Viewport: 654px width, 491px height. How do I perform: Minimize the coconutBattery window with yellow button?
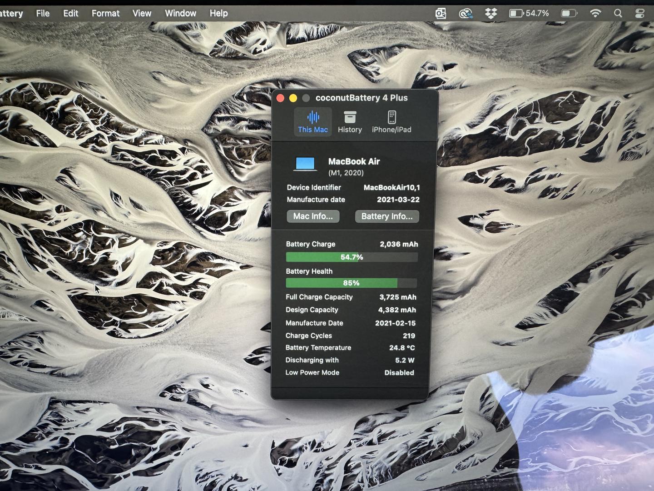293,98
